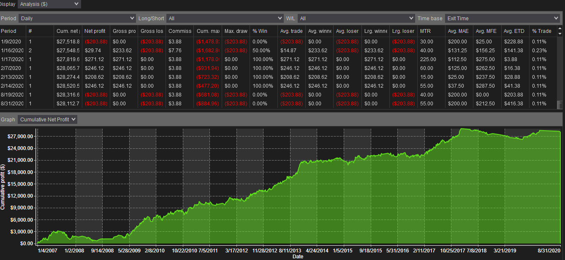Click the table header scroll-down arrow
This screenshot has height=260, width=565.
(560, 33)
